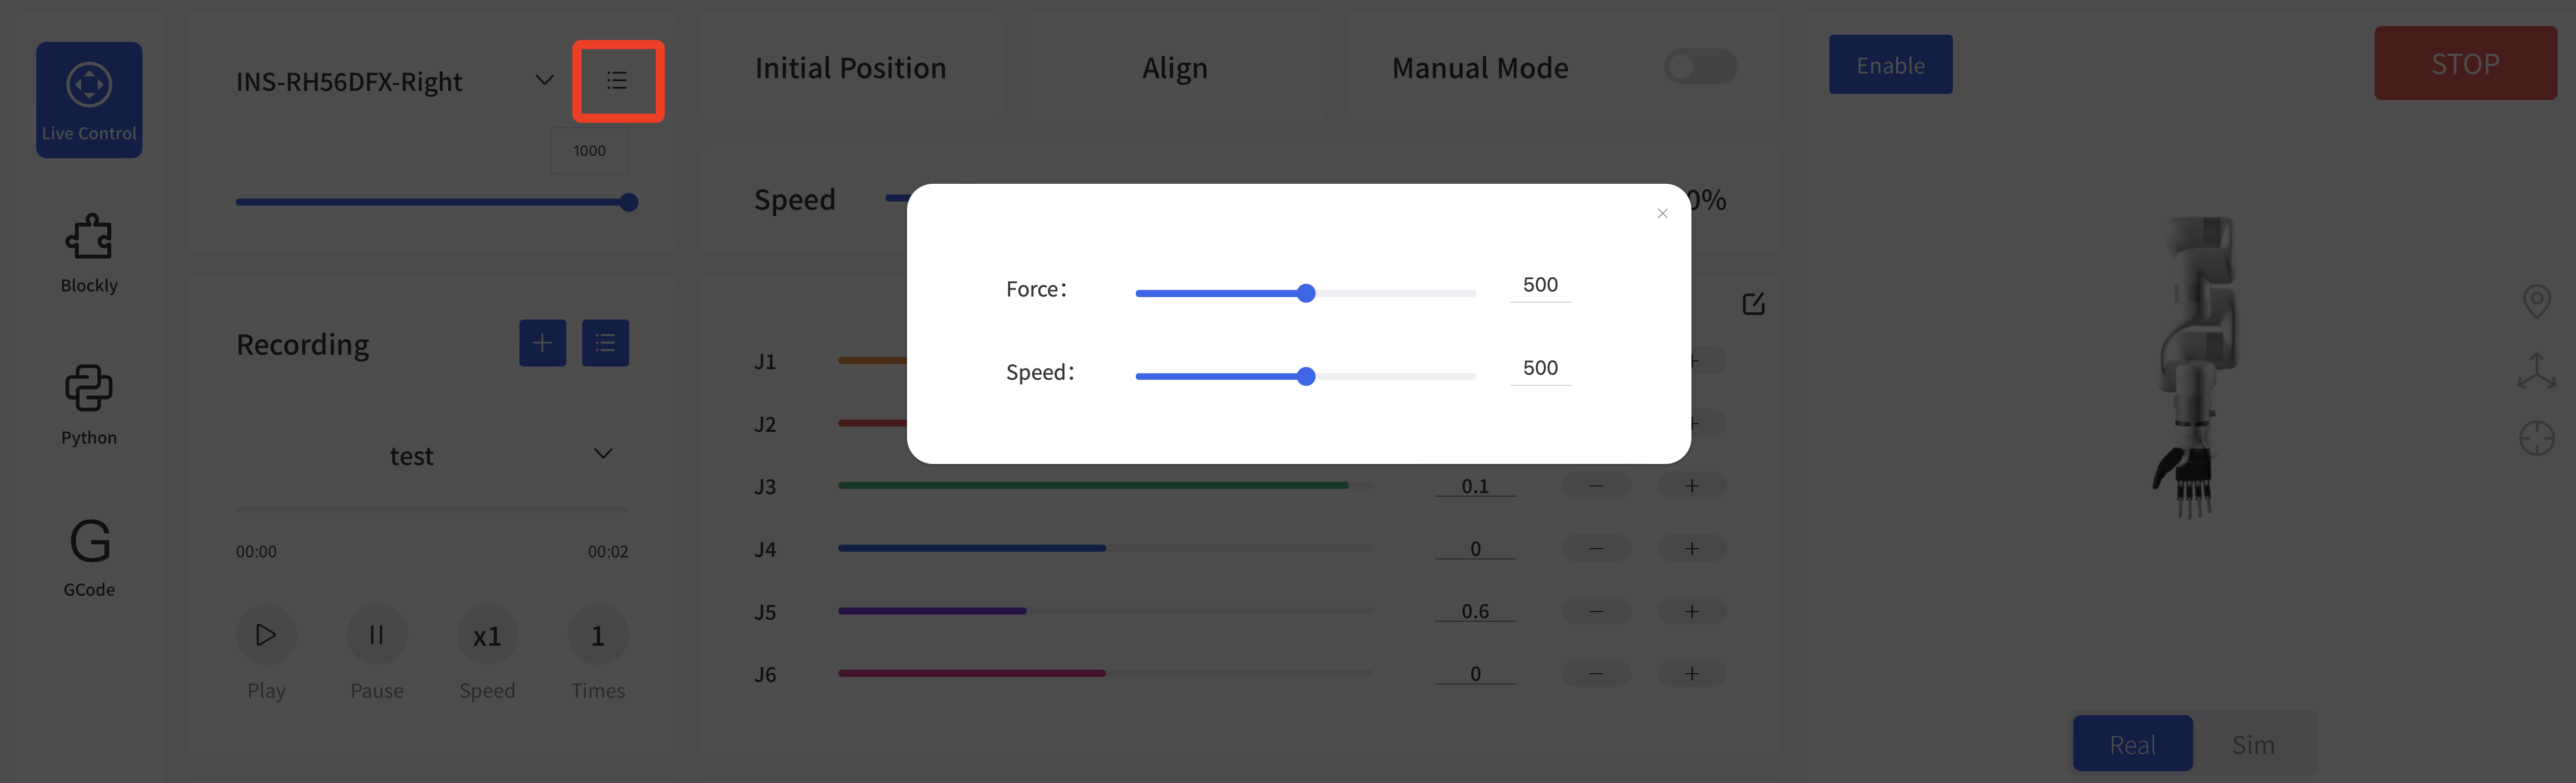Click the location pin icon beside the robot view
This screenshot has width=2576, height=783.
point(2536,301)
